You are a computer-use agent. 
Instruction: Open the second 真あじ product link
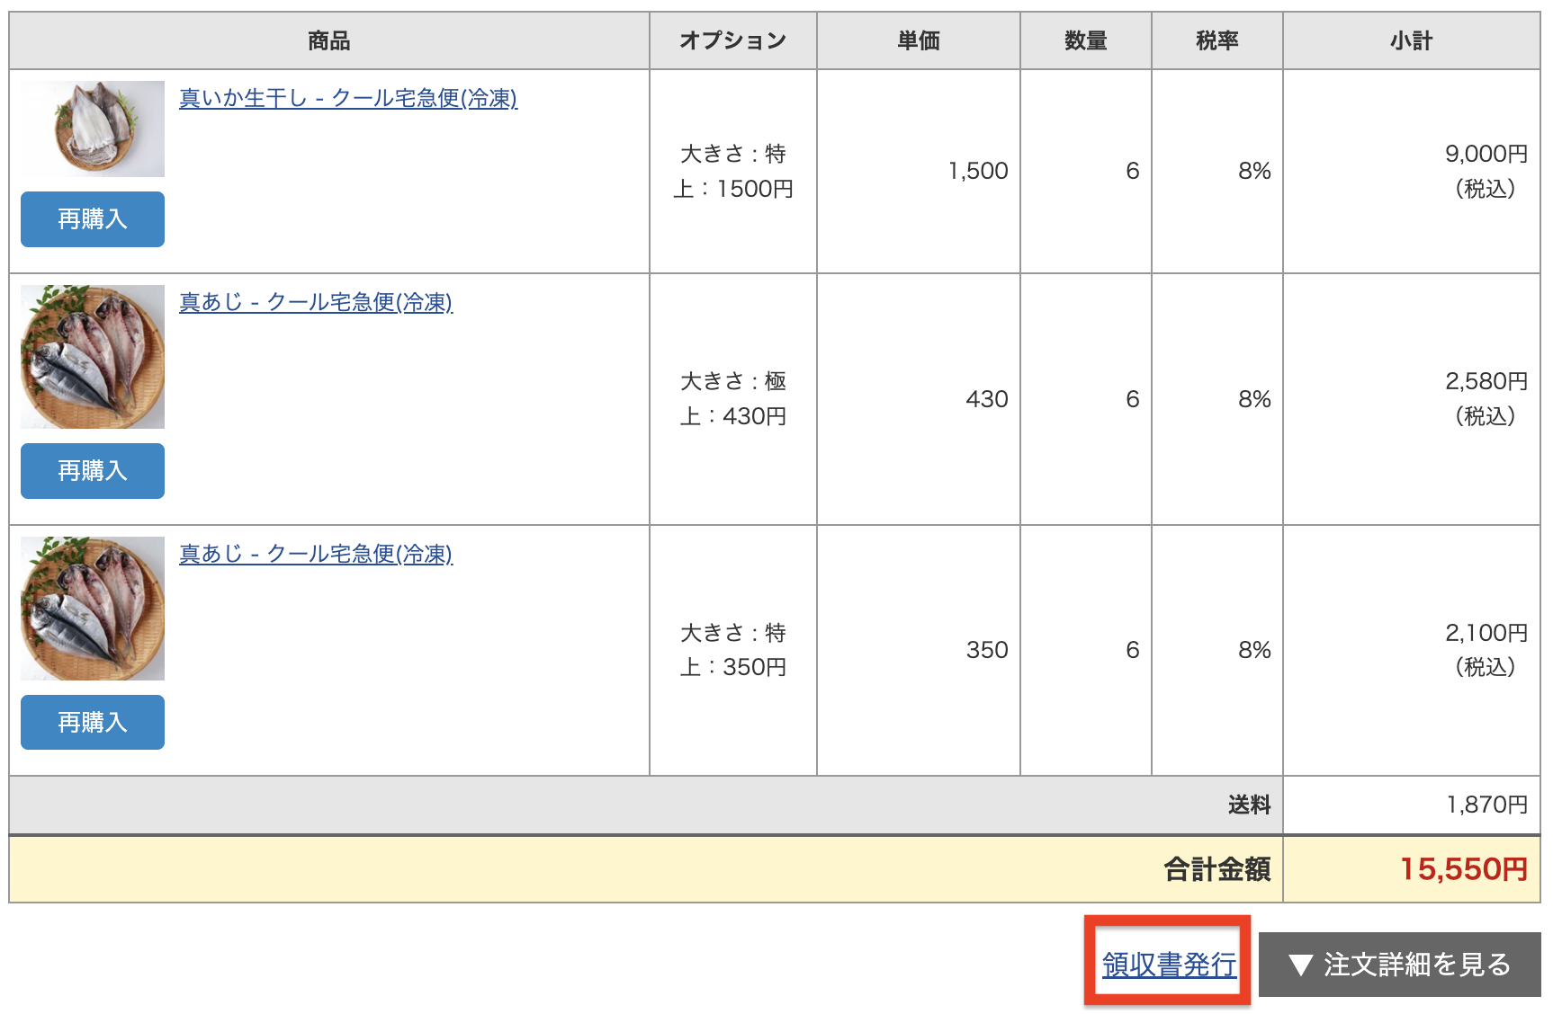click(x=317, y=554)
